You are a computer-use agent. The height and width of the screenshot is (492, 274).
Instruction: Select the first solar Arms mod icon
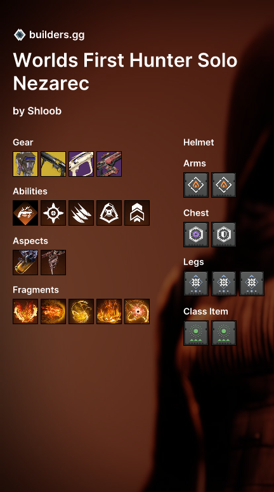tap(196, 185)
